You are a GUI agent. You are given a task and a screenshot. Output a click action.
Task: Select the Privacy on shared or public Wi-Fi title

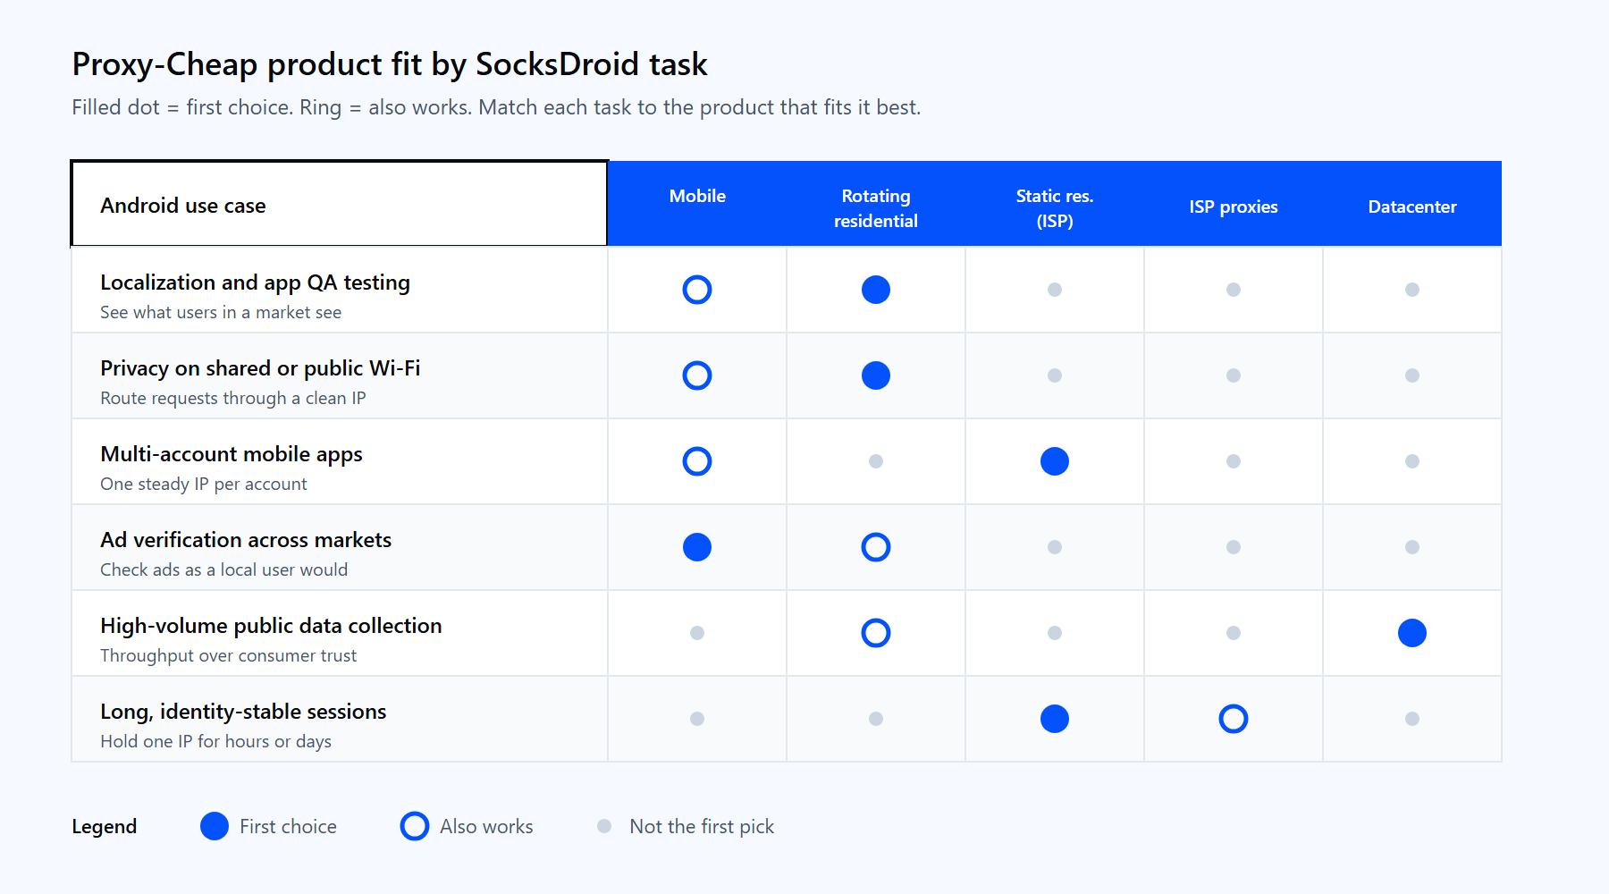pos(260,368)
